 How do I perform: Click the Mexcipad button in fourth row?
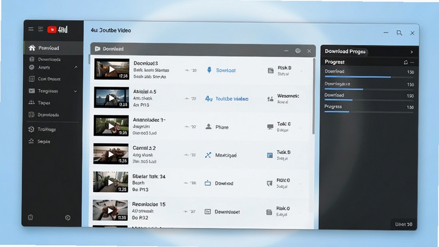226,155
